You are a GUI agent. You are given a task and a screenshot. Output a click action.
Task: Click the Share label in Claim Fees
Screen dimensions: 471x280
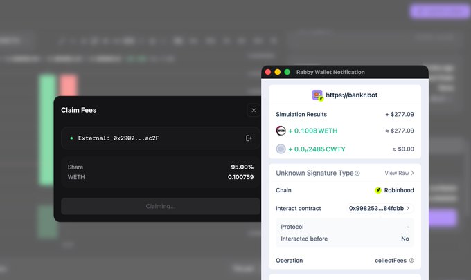[75, 167]
